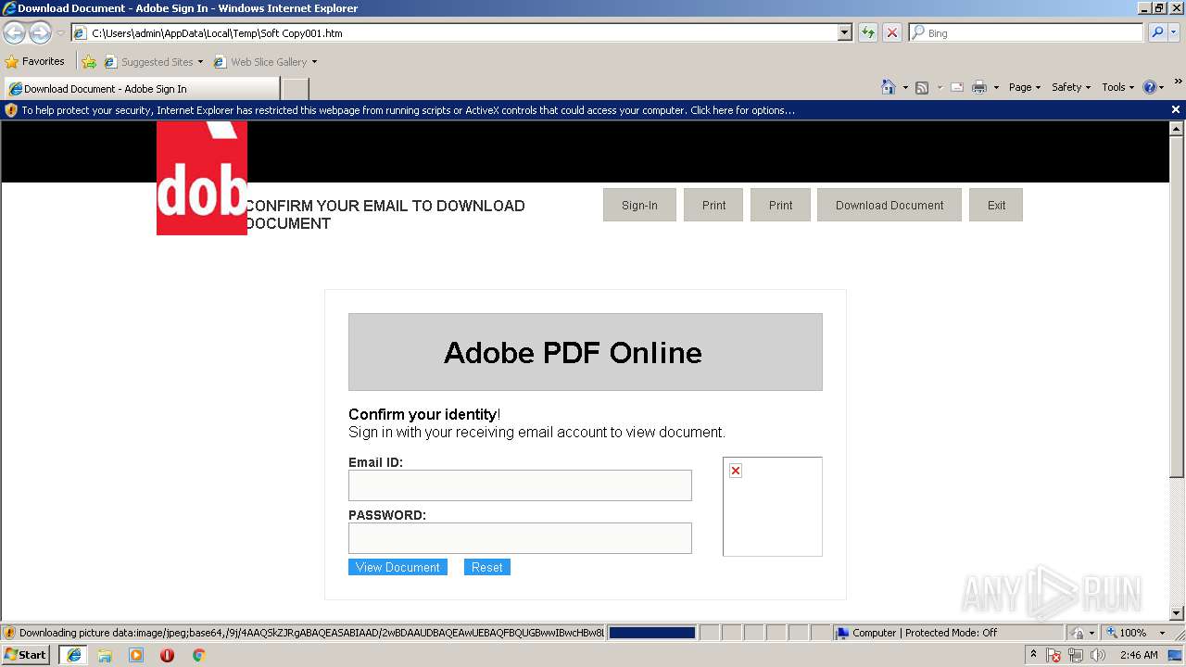This screenshot has height=667, width=1186.
Task: Open network status tray icon
Action: point(1076,655)
